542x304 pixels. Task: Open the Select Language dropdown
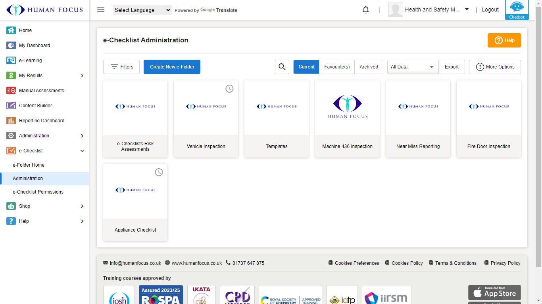click(x=142, y=10)
